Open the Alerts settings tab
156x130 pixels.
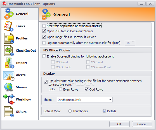[20, 75]
